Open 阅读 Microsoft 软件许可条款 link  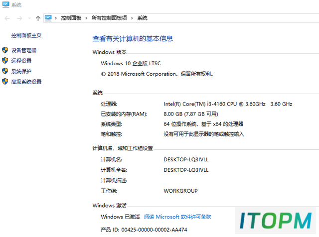pos(177,217)
